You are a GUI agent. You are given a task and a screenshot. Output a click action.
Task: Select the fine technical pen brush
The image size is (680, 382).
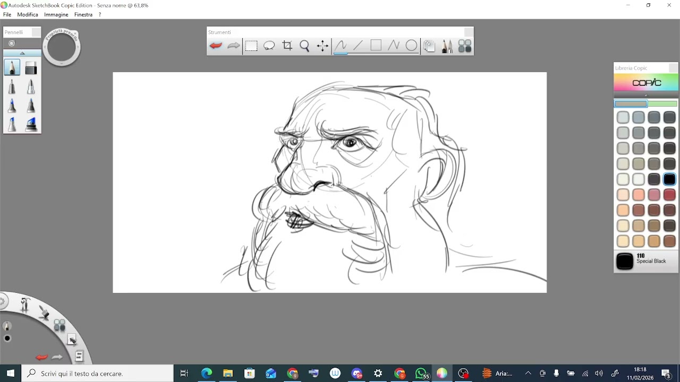[12, 86]
